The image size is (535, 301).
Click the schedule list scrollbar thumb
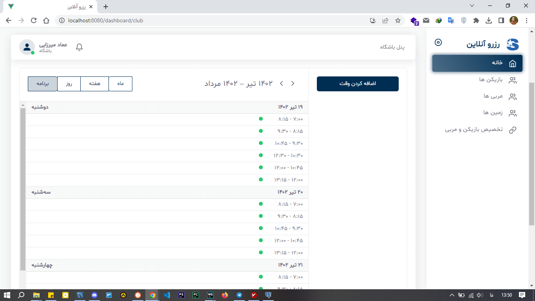pyautogui.click(x=23, y=189)
